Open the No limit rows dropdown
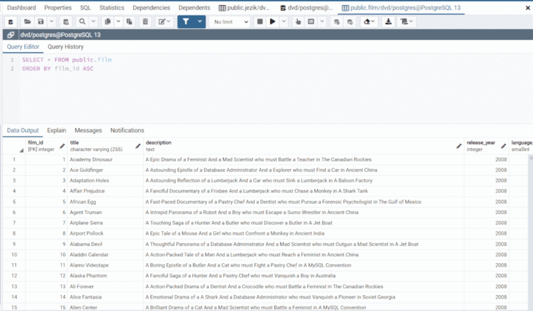Screen dimensions: 533x311 point(230,22)
